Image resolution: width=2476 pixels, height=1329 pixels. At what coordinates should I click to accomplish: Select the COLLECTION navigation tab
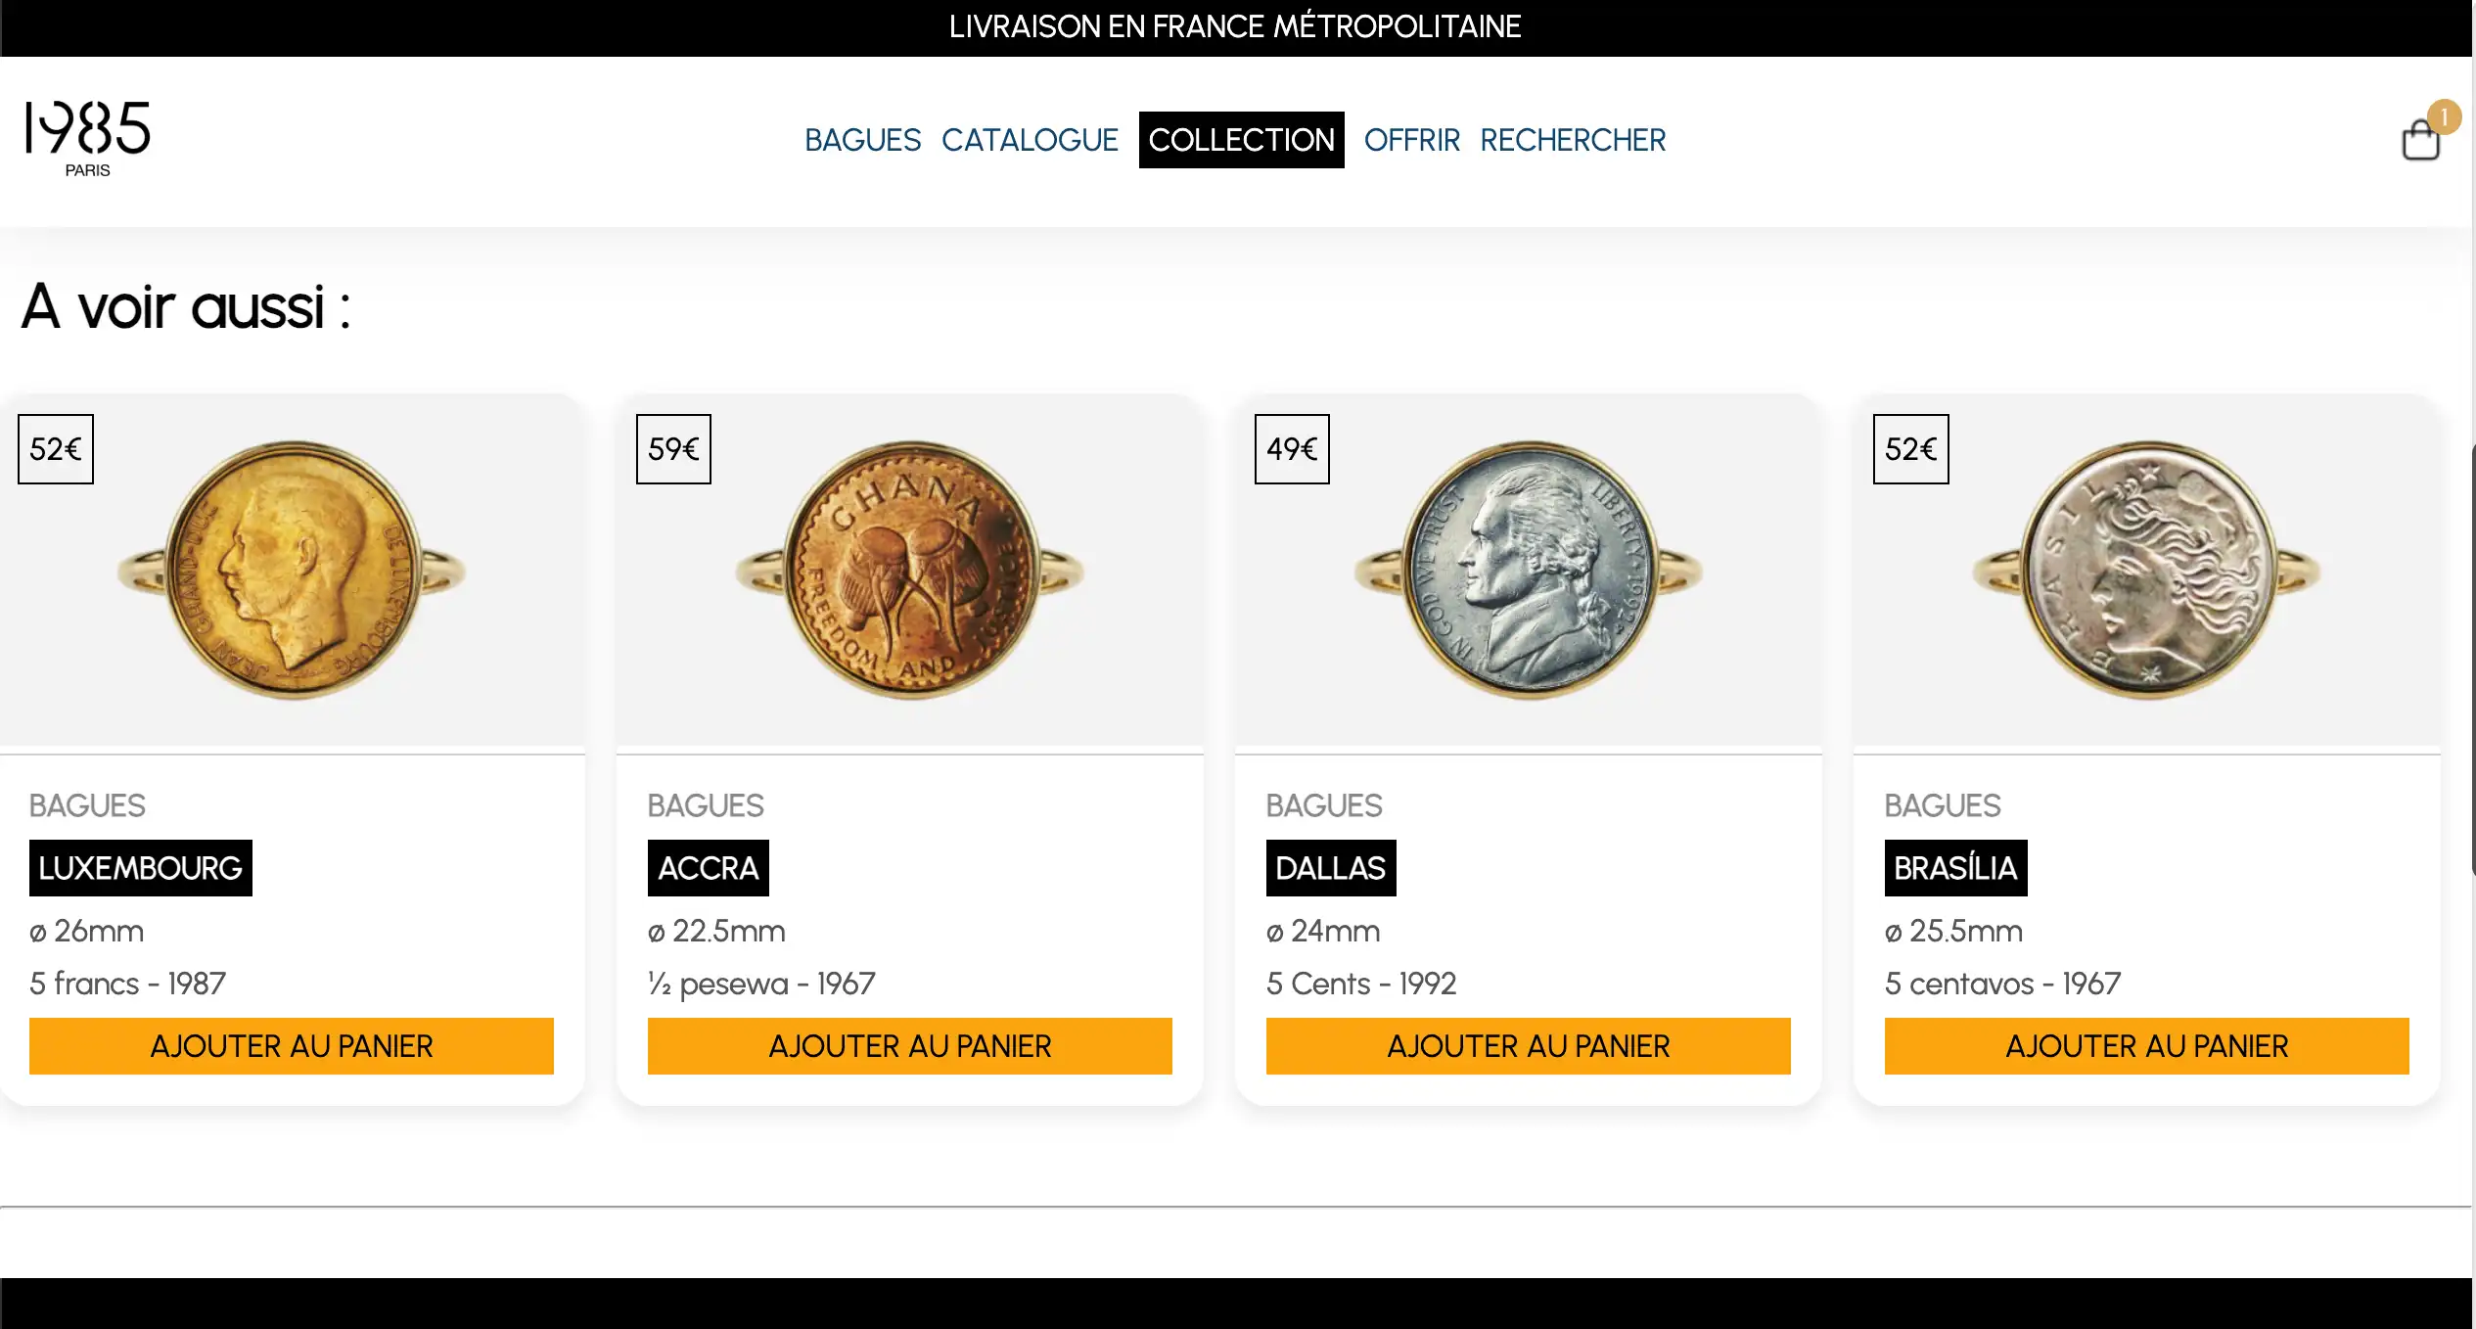click(1241, 140)
